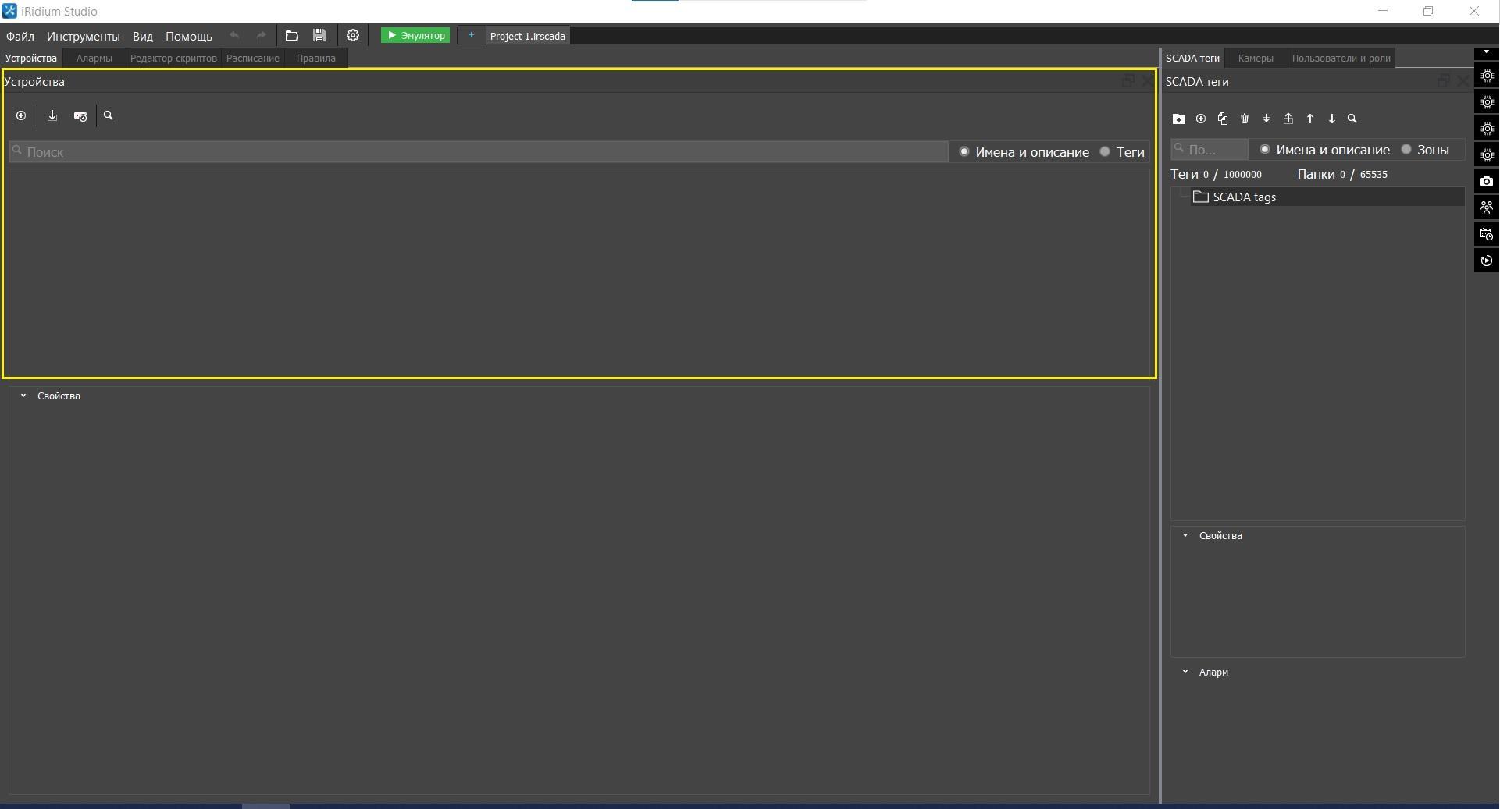Select the Теги radio button in Устройства
Screen dimensions: 1500x809
tap(1105, 152)
